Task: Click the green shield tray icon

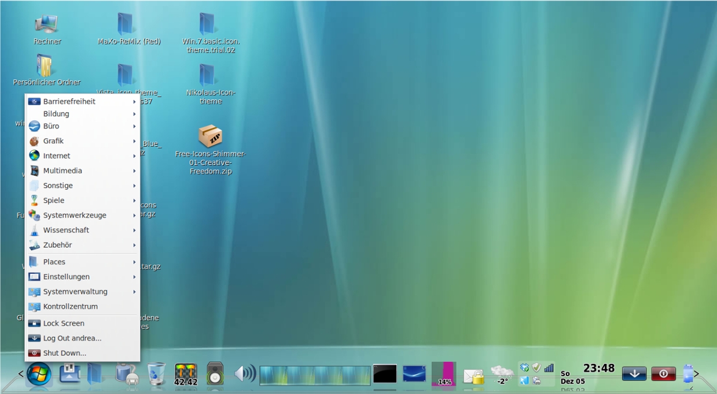Action: [536, 367]
